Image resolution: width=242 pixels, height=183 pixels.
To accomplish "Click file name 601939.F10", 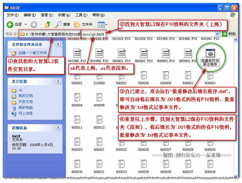I will [143, 39].
